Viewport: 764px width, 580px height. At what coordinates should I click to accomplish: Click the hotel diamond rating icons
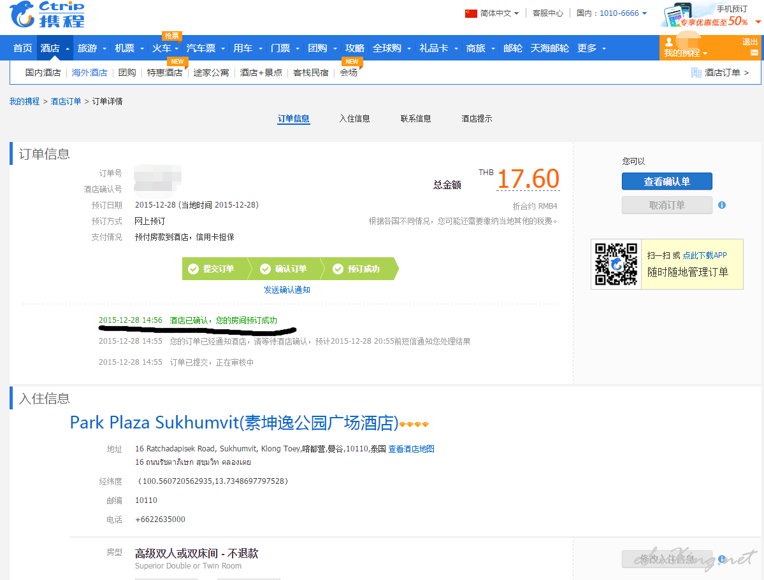point(414,424)
